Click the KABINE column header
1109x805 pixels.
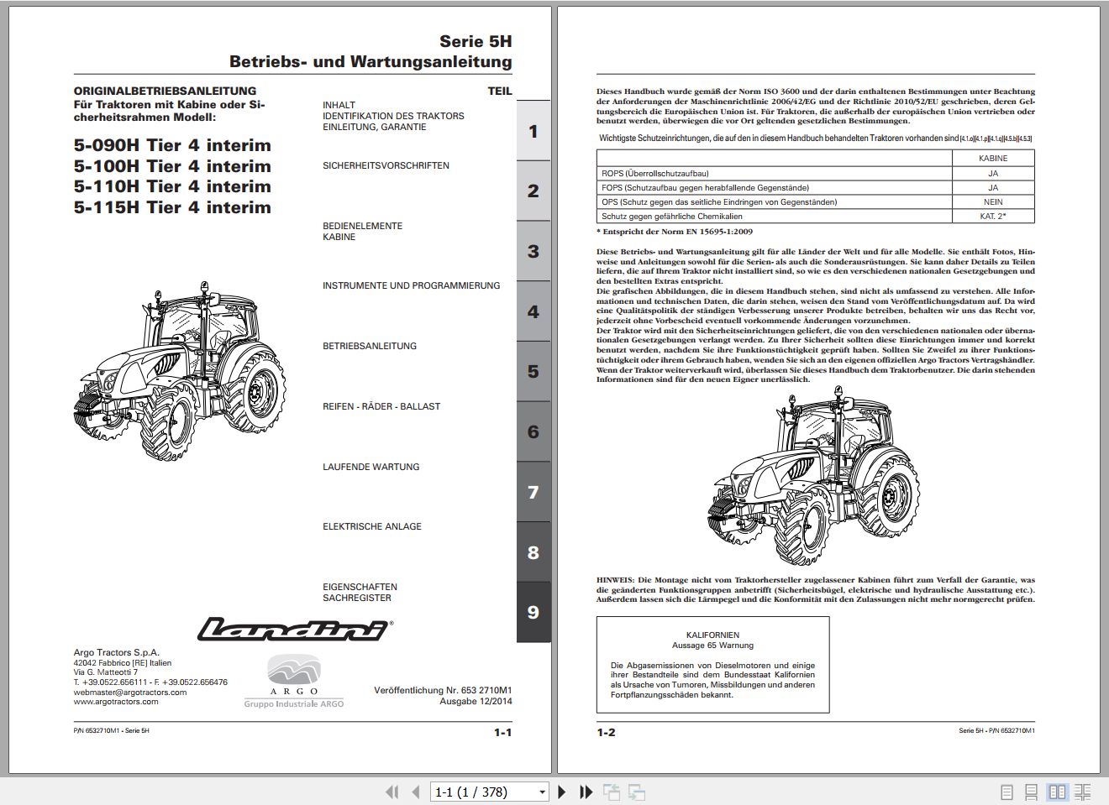click(993, 158)
